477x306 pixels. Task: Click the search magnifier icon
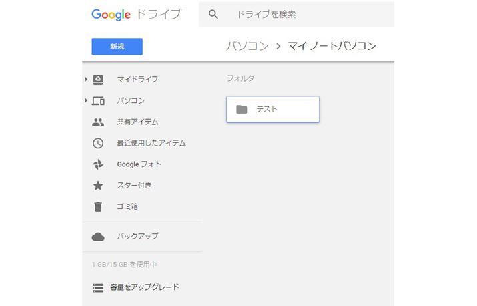(x=213, y=14)
